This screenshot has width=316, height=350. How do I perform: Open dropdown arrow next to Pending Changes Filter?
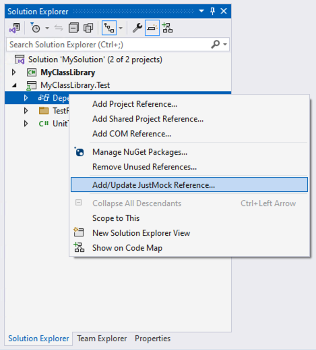point(47,28)
